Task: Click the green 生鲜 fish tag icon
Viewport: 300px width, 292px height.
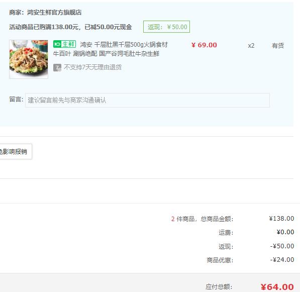Action: coord(64,44)
